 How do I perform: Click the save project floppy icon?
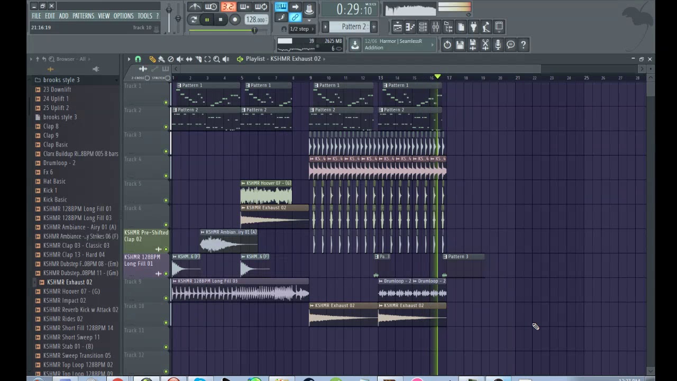coord(460,44)
